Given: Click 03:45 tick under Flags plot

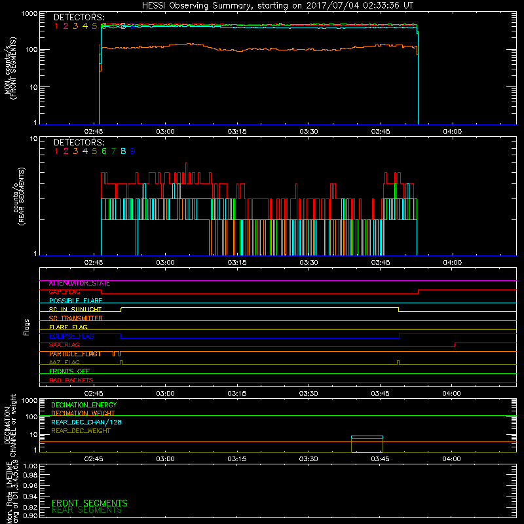Looking at the screenshot, I should point(380,394).
